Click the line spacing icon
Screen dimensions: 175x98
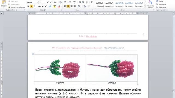pos(79,6)
